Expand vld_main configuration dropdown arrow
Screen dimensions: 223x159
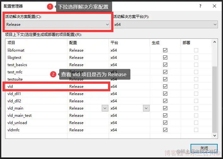click(105, 108)
